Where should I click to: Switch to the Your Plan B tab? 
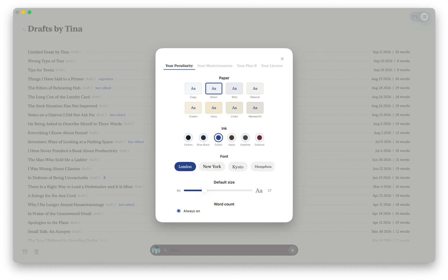point(247,66)
